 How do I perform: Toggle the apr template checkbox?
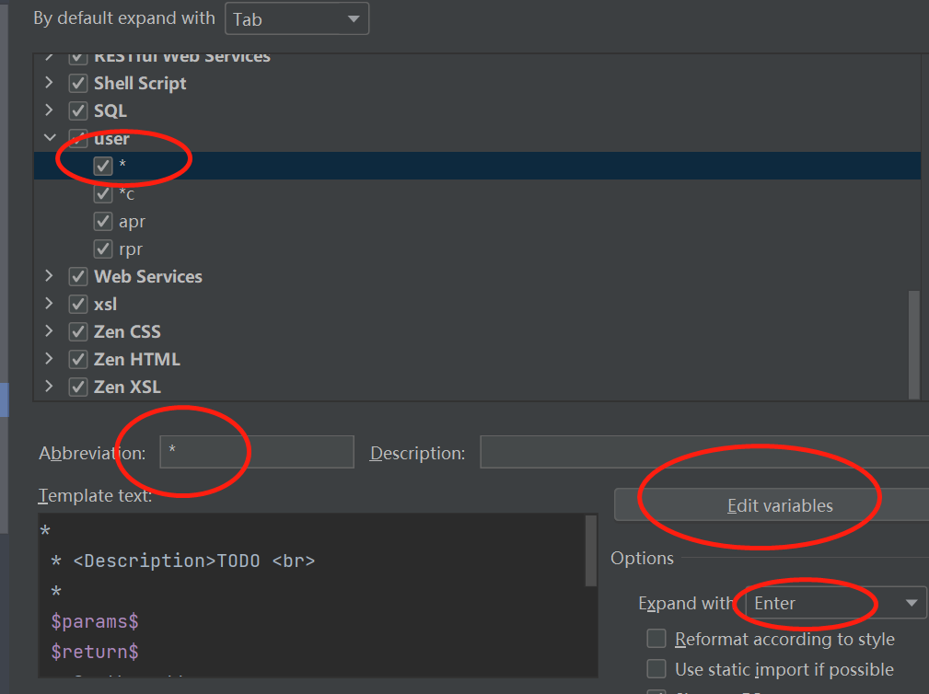click(103, 222)
